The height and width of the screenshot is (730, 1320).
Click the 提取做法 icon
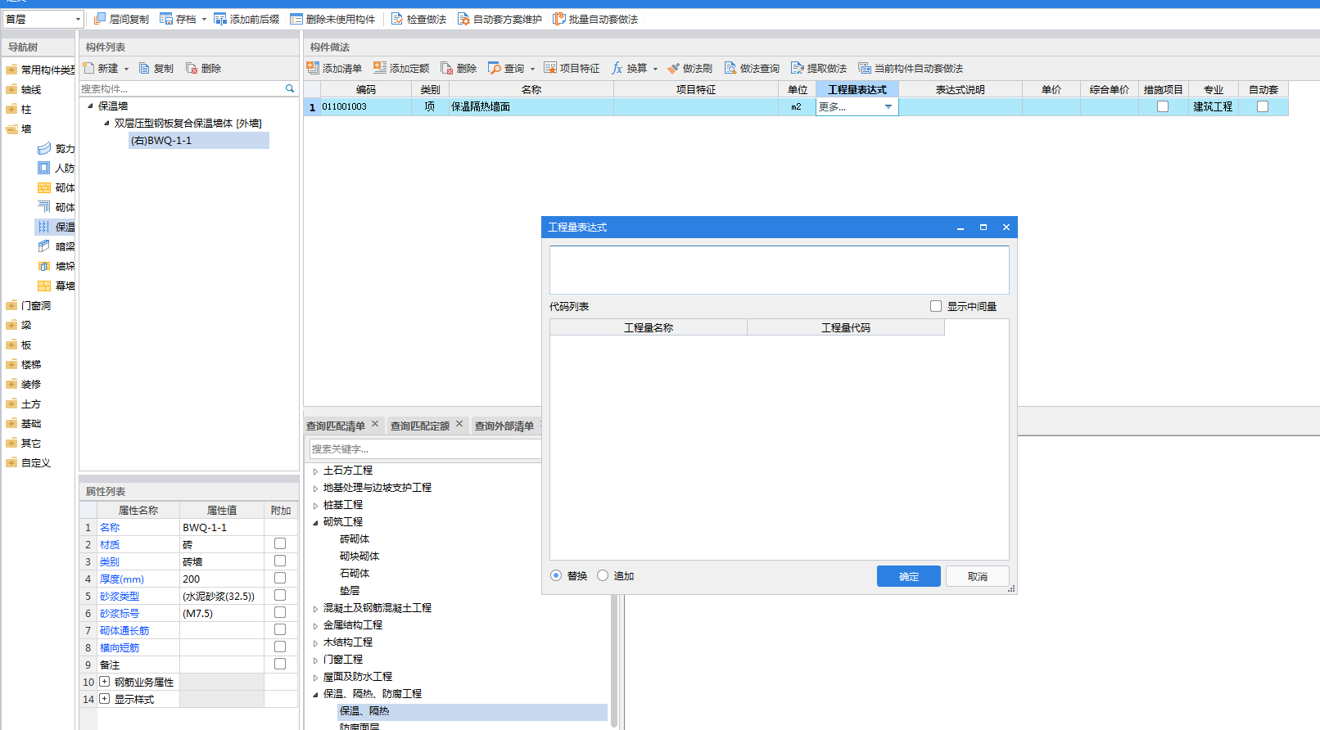tap(798, 68)
